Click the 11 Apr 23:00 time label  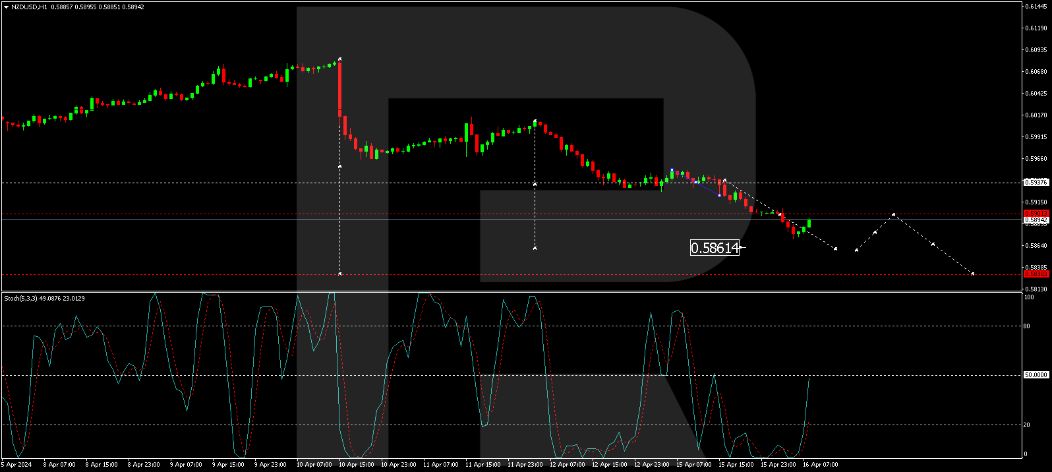tap(525, 465)
